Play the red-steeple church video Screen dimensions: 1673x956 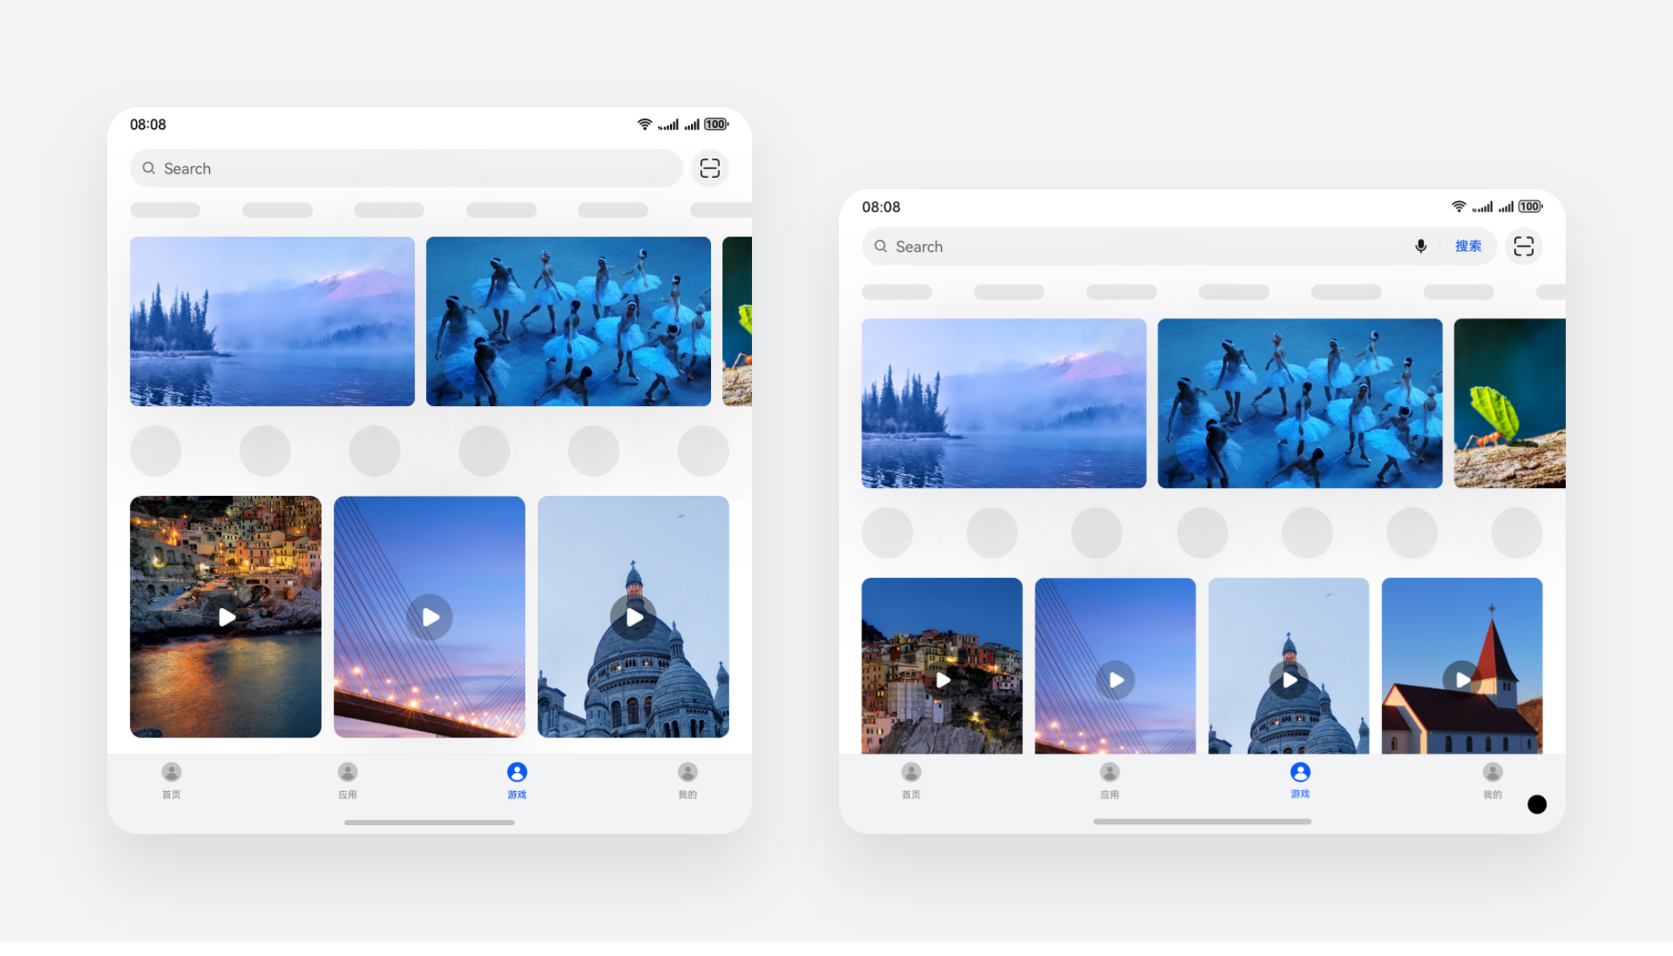click(x=1462, y=680)
